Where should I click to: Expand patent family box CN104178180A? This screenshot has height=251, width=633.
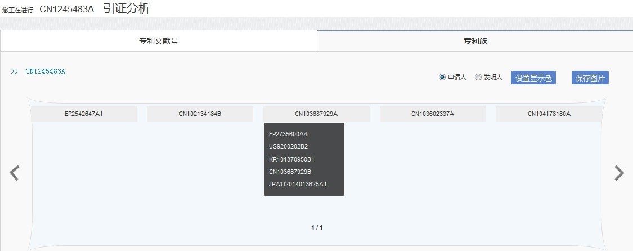click(549, 114)
